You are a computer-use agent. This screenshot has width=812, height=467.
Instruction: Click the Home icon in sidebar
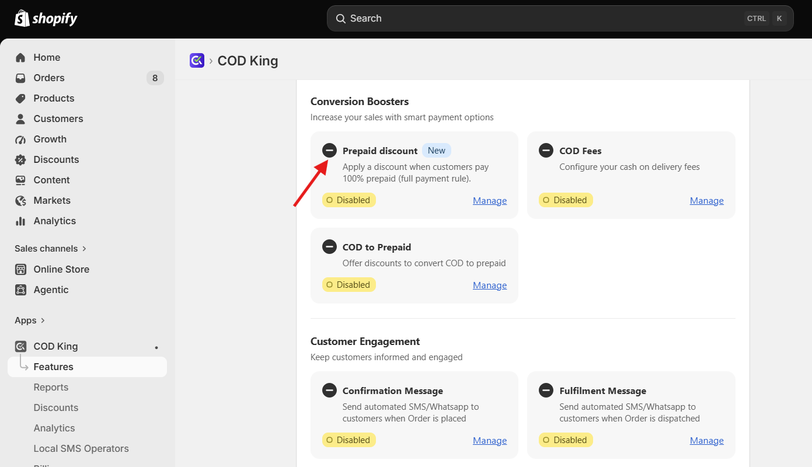tap(20, 57)
